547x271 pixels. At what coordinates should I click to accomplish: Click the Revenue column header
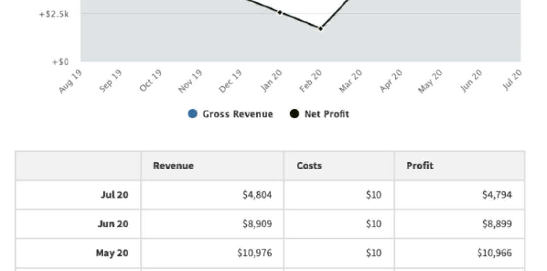tap(173, 166)
